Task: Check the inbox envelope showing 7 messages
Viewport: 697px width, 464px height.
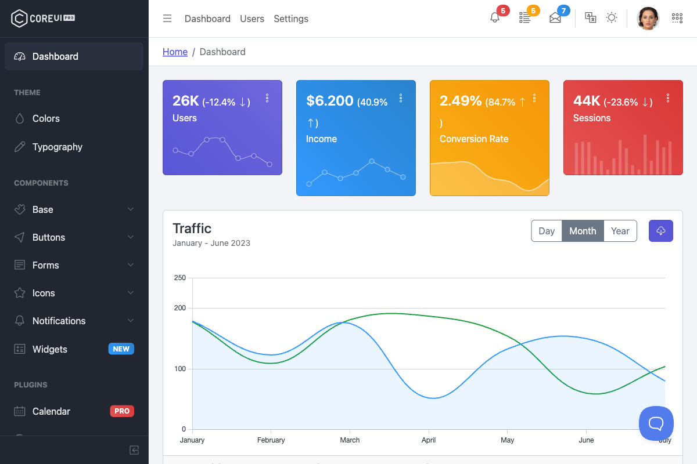Action: click(x=555, y=17)
